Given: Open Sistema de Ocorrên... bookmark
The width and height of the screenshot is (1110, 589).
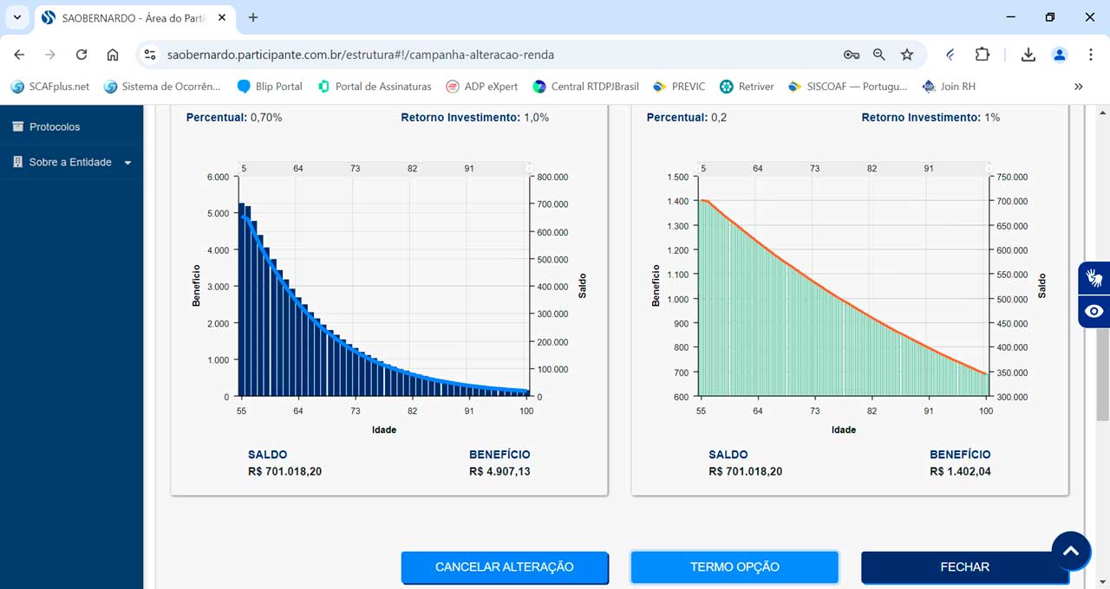Looking at the screenshot, I should [x=162, y=87].
